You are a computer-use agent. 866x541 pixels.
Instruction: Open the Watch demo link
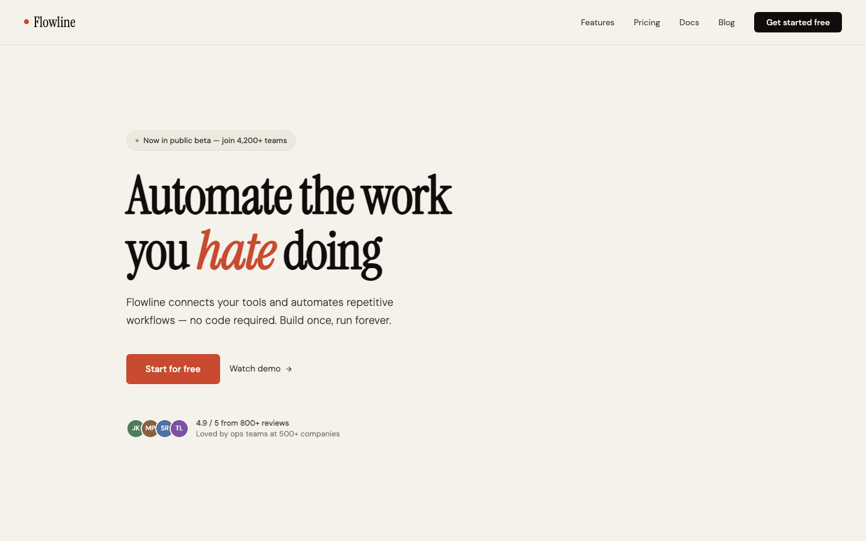point(261,368)
